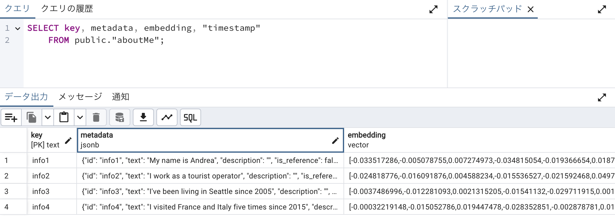615x216 pixels.
Task: Paste rows into the grid
Action: (x=64, y=117)
